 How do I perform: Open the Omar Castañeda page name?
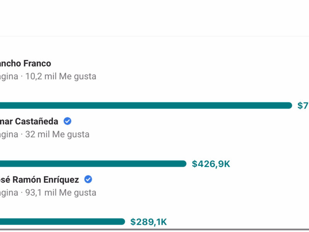pyautogui.click(x=29, y=121)
